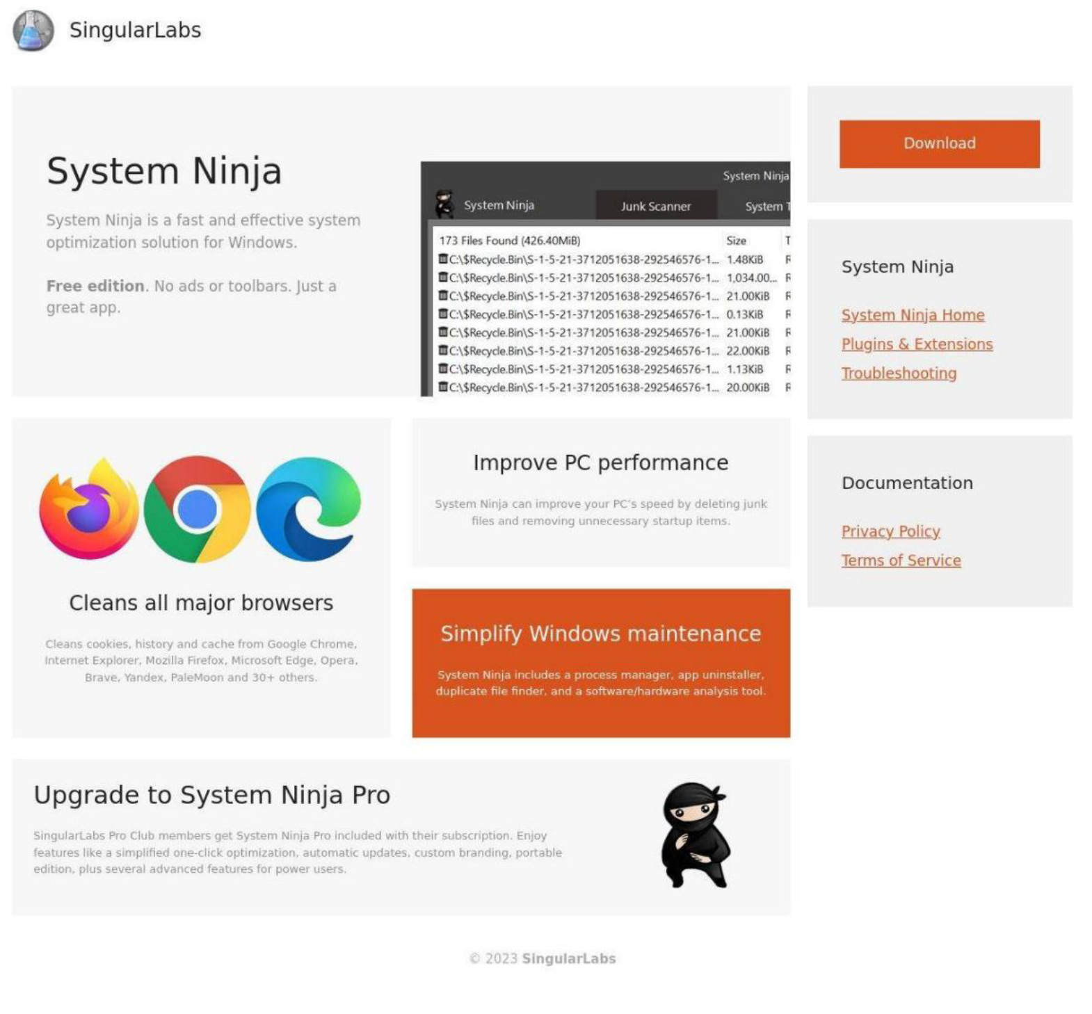This screenshot has height=1014, width=1092.
Task: Click the orange Download button
Action: pyautogui.click(x=939, y=144)
